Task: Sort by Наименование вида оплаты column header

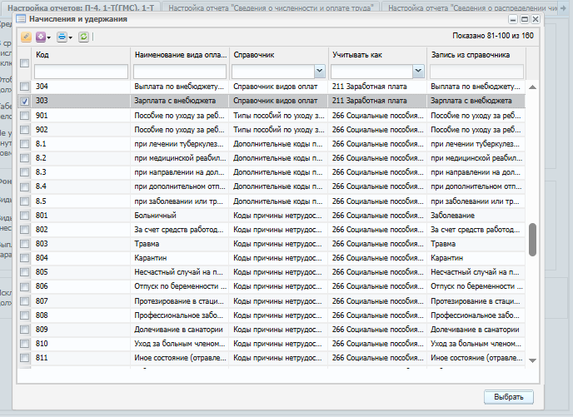Action: tap(180, 55)
